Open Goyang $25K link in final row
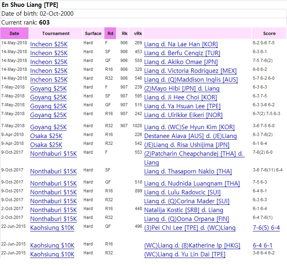The width and height of the screenshot is (287, 266). click(49, 89)
